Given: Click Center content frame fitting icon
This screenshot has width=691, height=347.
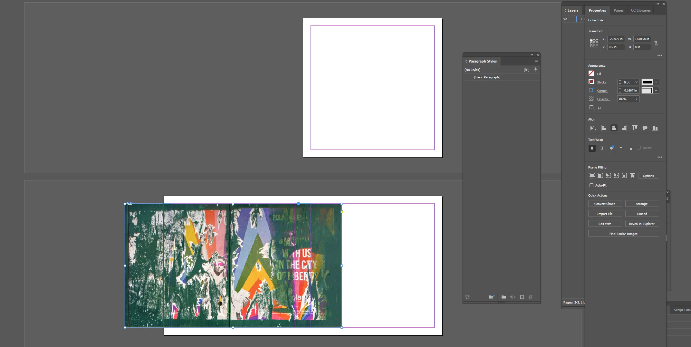Looking at the screenshot, I should 624,176.
